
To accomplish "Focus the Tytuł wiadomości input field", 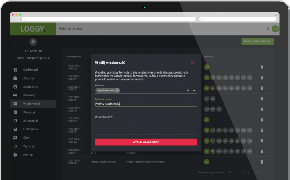I will pos(146,104).
